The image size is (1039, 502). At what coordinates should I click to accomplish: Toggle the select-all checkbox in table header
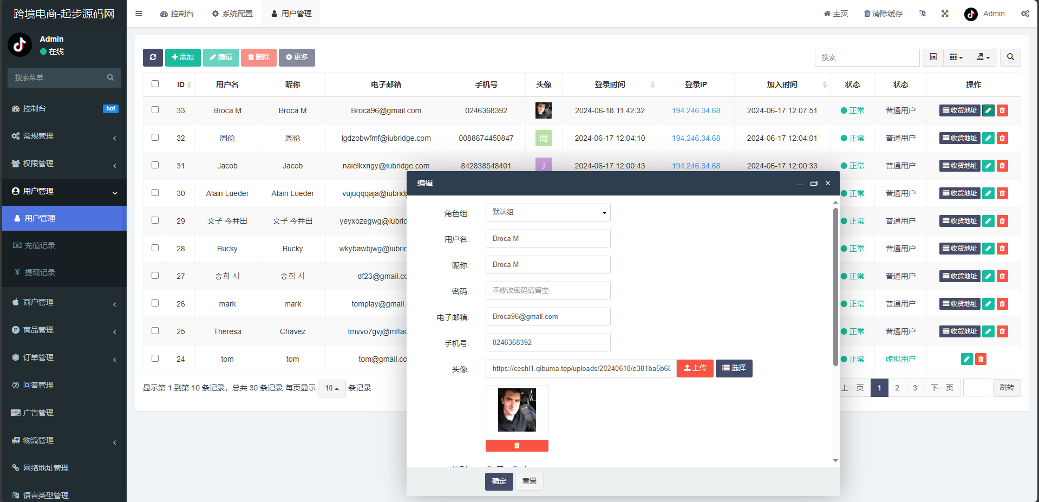[155, 84]
